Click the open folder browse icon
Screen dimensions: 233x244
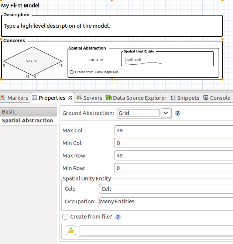pyautogui.click(x=71, y=231)
